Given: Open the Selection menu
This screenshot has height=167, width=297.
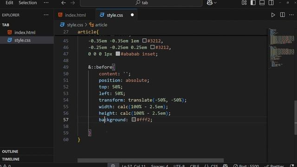Looking at the screenshot, I should [x=28, y=3].
